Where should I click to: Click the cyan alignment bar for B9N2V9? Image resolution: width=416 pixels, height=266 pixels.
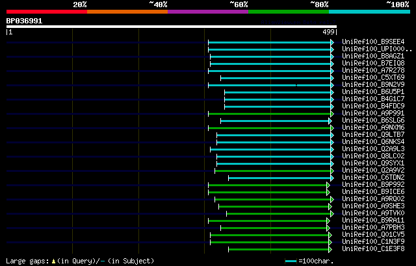[x=270, y=85]
